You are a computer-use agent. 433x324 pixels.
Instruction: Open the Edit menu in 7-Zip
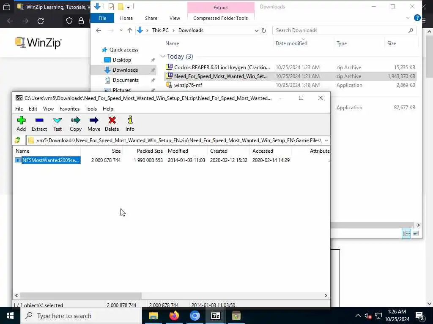coord(33,109)
